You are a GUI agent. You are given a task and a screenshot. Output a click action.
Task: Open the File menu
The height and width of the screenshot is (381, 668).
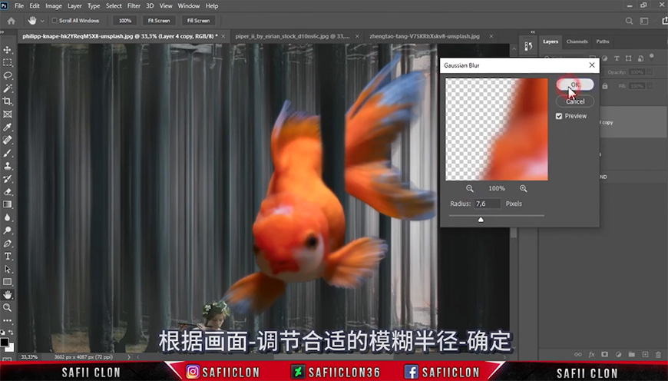[19, 6]
